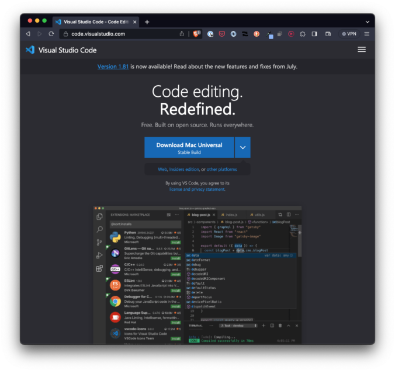Click the Brave Shields lion icon
Image resolution: width=395 pixels, height=371 pixels.
click(197, 34)
